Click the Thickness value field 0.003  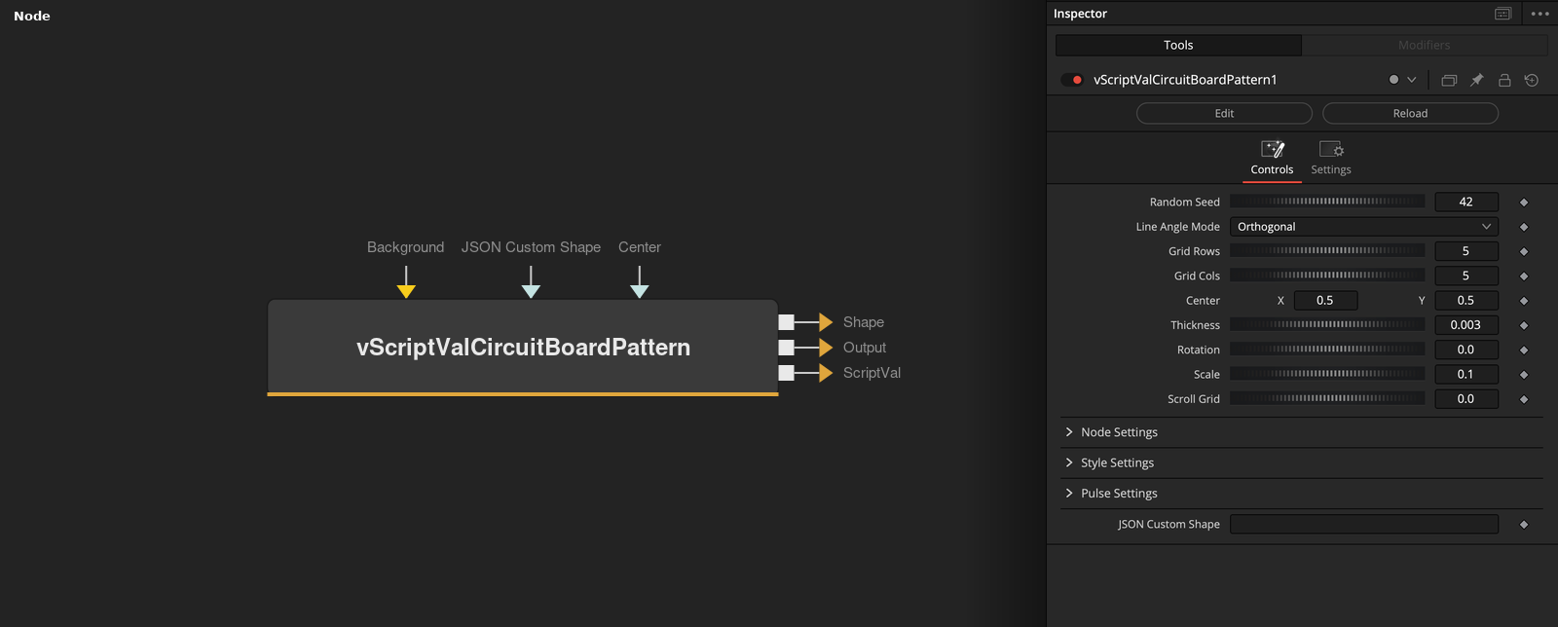pyautogui.click(x=1465, y=325)
